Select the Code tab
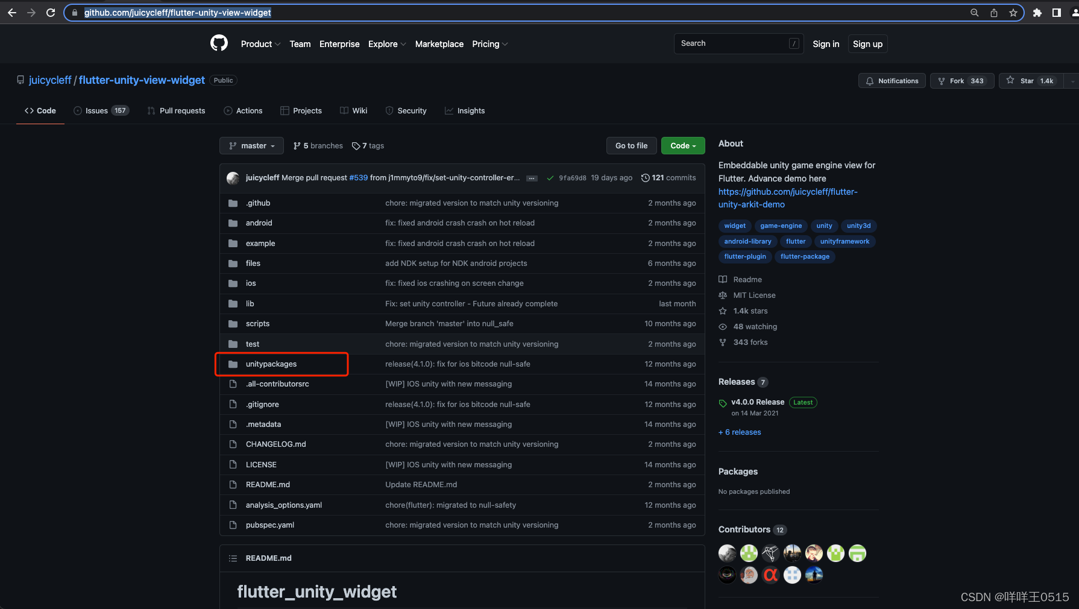This screenshot has height=609, width=1079. click(40, 111)
